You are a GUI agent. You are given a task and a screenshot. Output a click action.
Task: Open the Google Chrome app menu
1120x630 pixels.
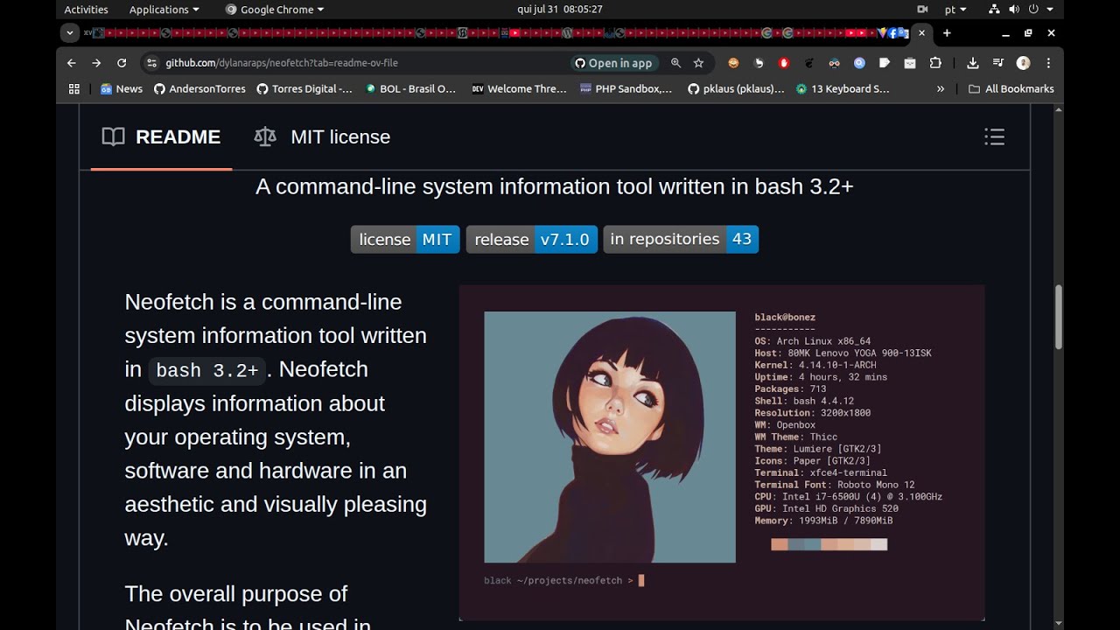(x=275, y=10)
